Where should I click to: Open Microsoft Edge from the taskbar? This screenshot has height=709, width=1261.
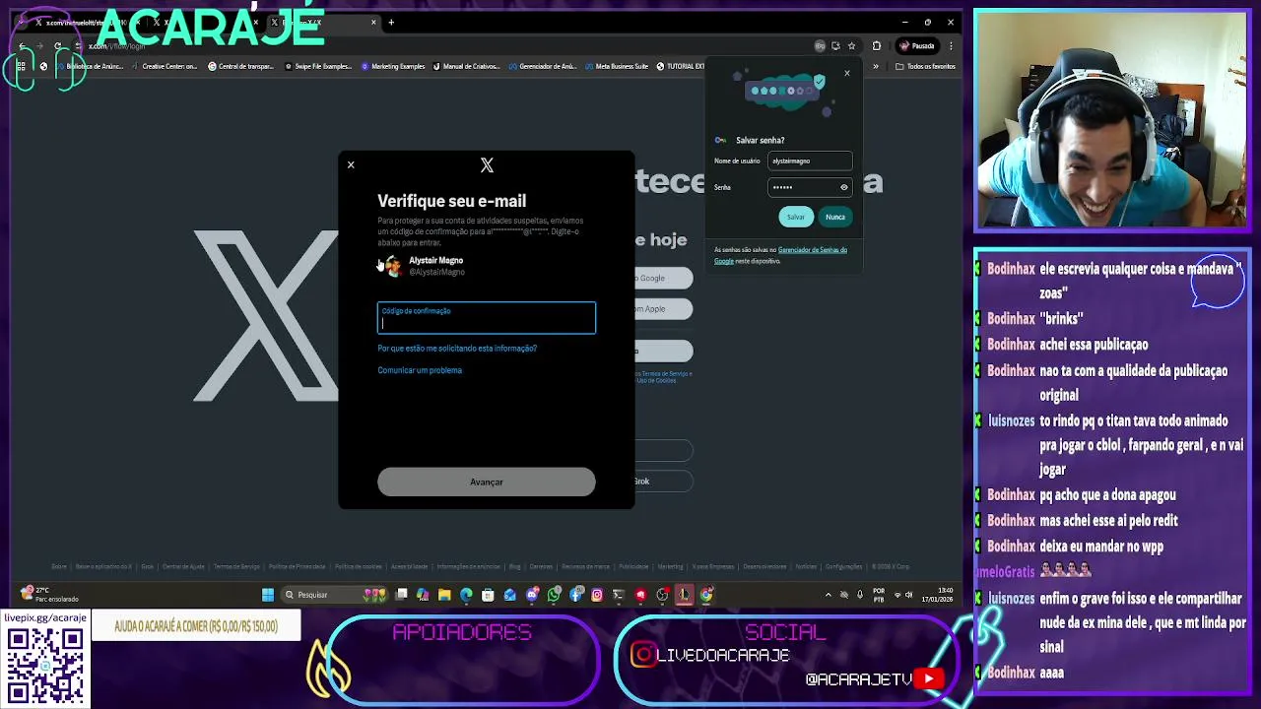click(x=466, y=594)
